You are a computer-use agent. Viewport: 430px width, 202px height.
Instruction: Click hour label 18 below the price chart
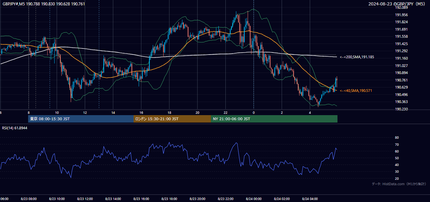169,113
